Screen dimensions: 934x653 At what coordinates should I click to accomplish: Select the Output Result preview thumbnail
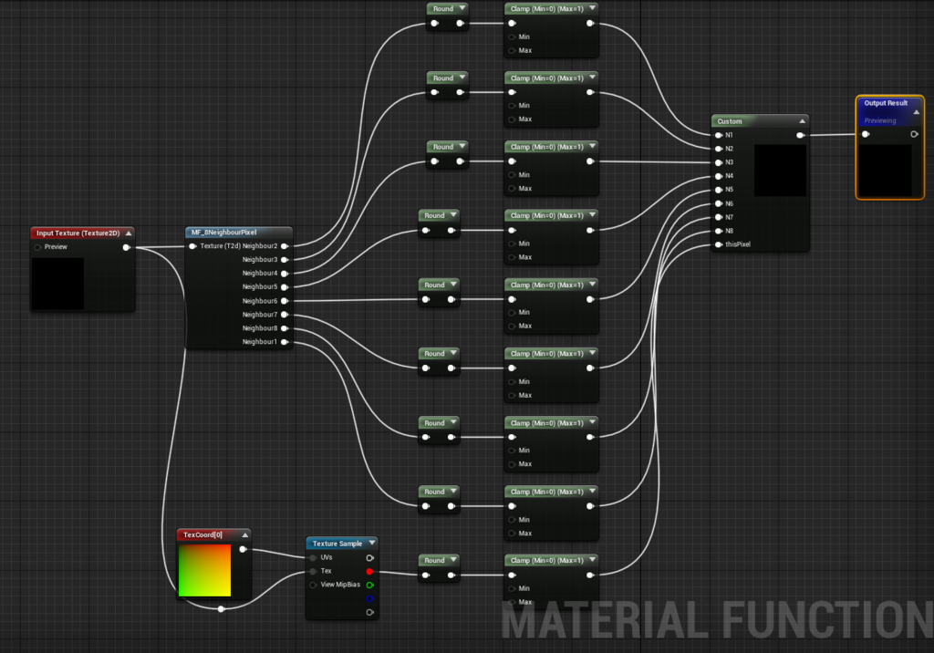coord(885,170)
